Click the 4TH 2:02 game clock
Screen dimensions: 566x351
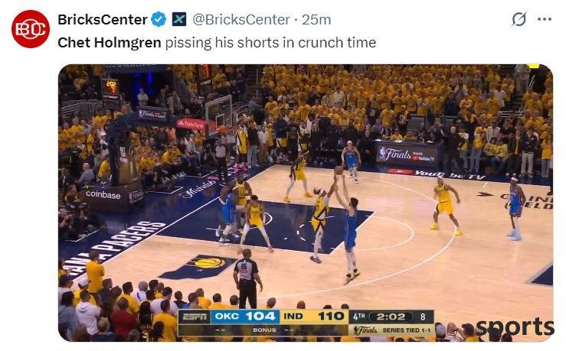(x=384, y=317)
